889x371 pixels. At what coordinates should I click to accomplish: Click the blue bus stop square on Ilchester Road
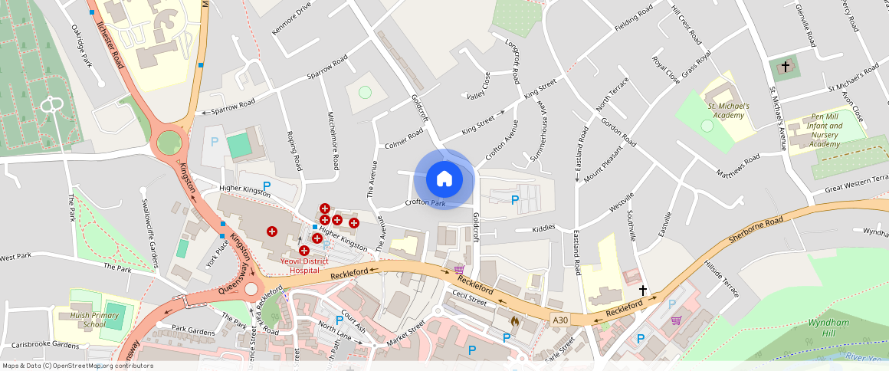(92, 12)
